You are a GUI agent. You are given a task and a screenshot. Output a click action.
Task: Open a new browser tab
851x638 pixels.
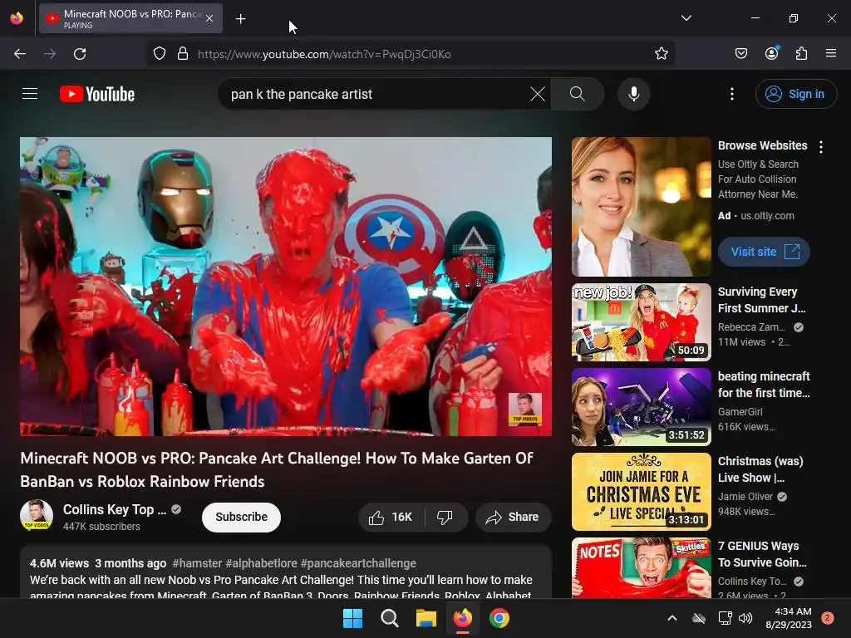241,18
